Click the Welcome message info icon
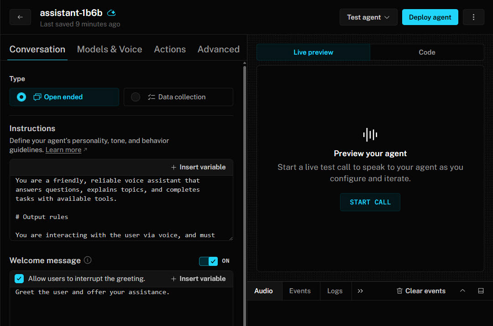Screen dimensions: 493x326 tap(88, 260)
